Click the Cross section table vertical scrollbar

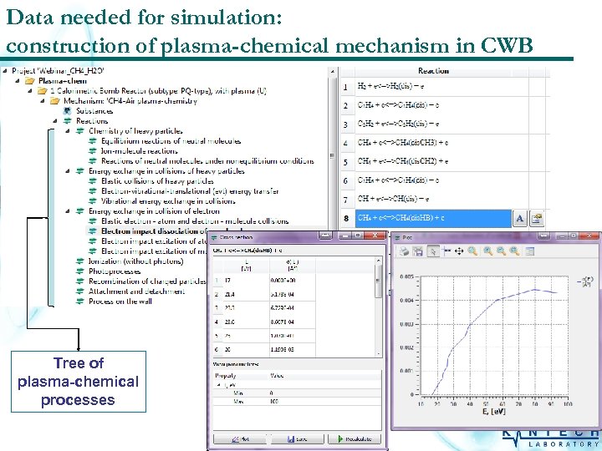[x=378, y=307]
